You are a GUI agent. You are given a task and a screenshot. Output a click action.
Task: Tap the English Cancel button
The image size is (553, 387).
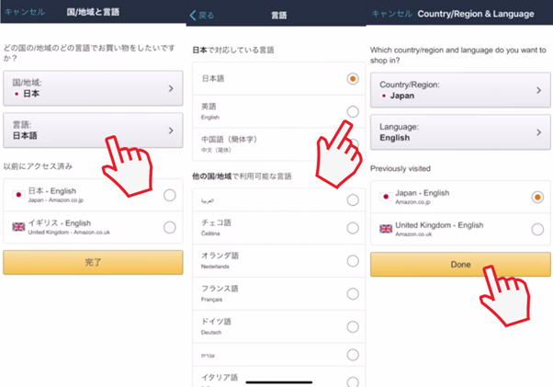coord(392,15)
